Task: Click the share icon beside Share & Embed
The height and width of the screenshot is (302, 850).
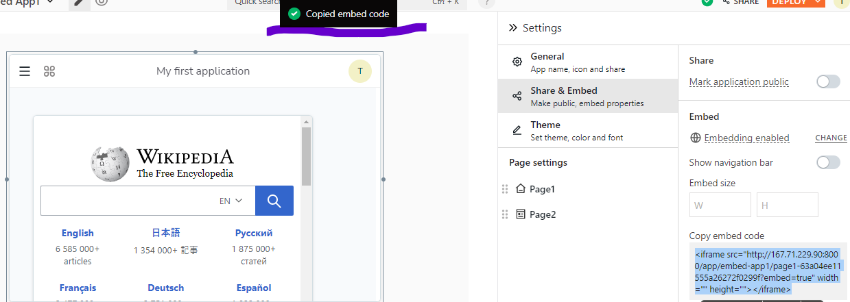Action: coord(517,97)
